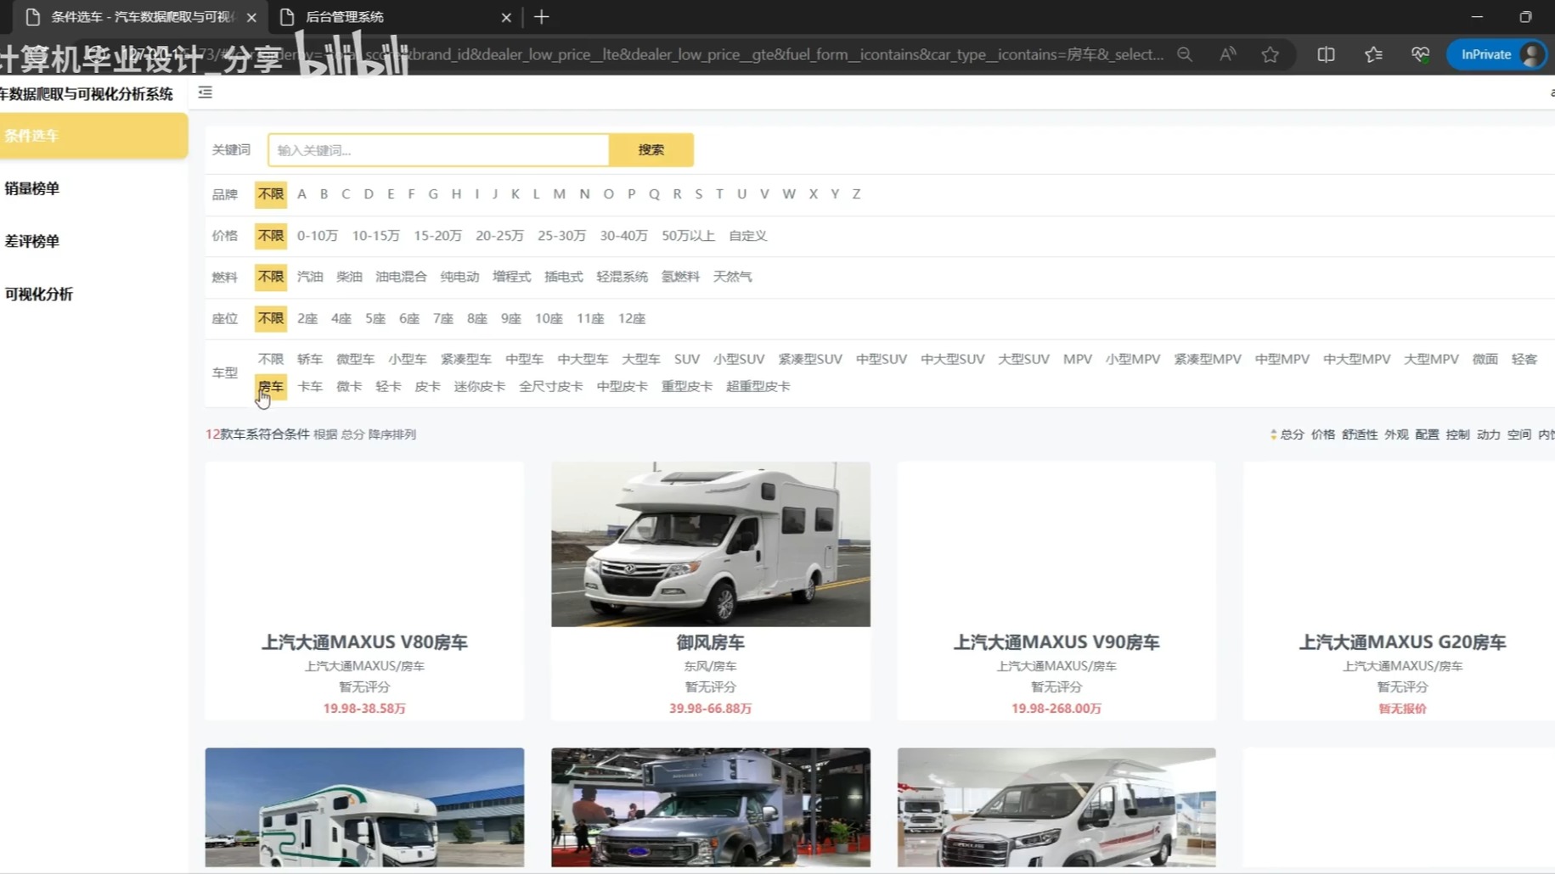The height and width of the screenshot is (874, 1555).
Task: Click price 39.98-66.88万 under 御风房车
Action: click(711, 709)
